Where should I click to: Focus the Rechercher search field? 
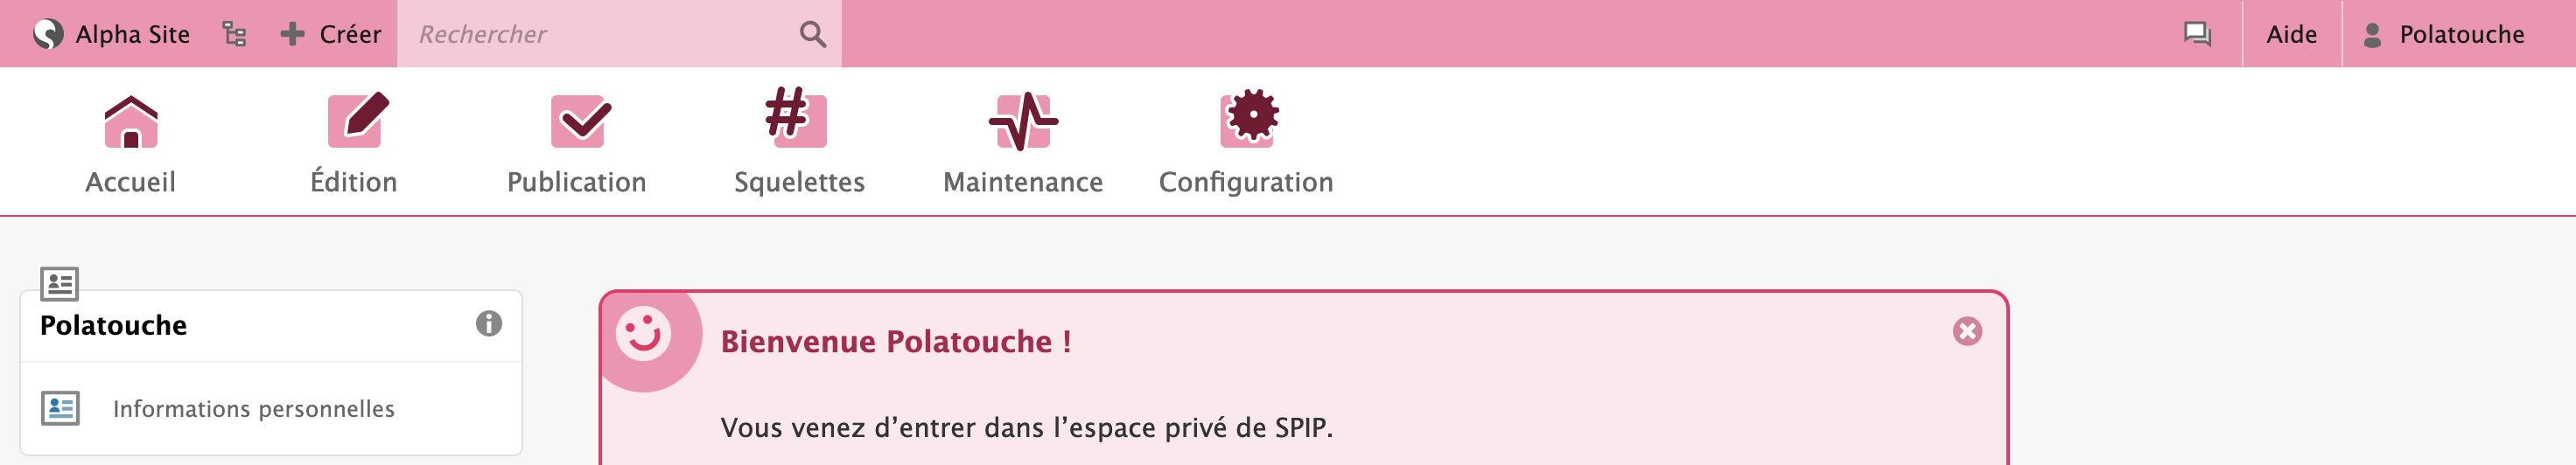(600, 34)
